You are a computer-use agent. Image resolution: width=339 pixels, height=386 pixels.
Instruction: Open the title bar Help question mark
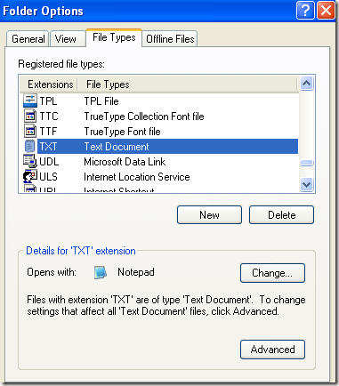pyautogui.click(x=305, y=11)
